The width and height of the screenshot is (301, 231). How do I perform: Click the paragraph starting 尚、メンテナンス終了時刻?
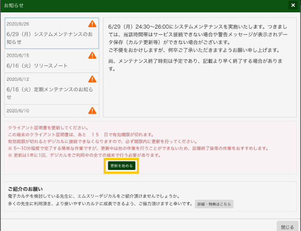point(195,65)
